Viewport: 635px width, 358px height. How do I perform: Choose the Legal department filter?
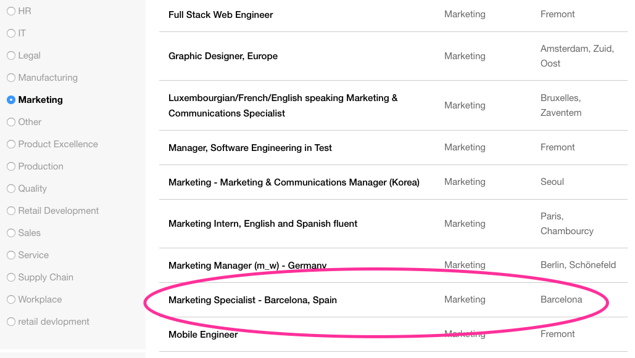click(x=11, y=55)
